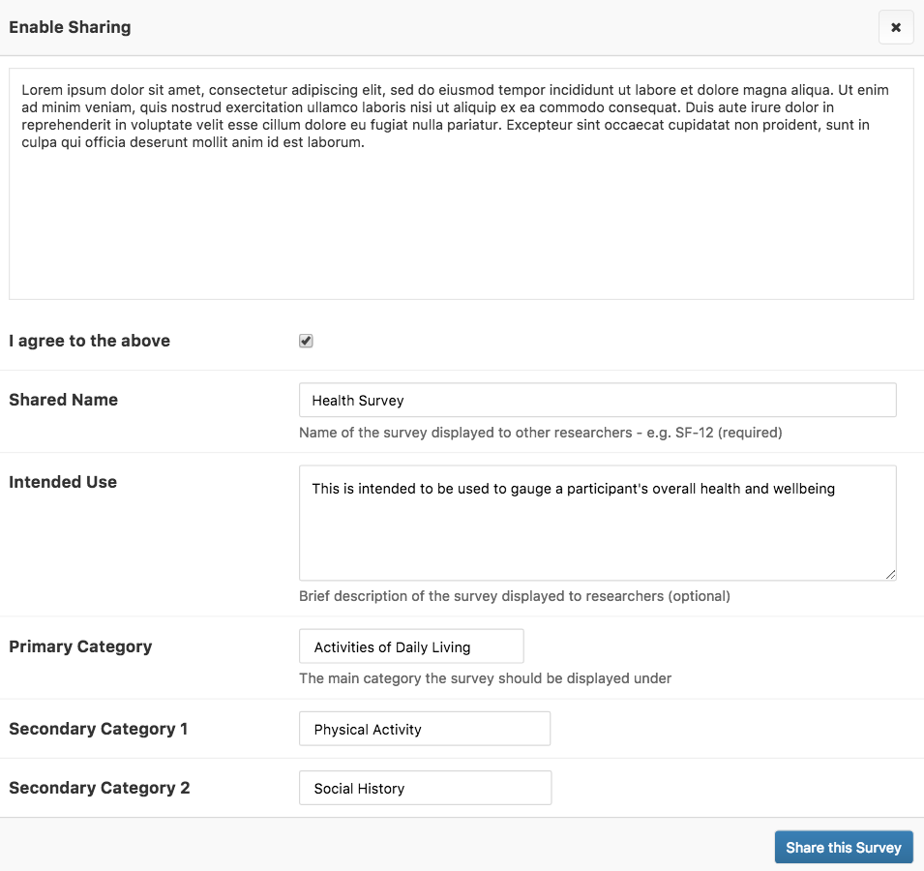Click the Shared Name input field
The height and width of the screenshot is (871, 924).
[x=597, y=401]
